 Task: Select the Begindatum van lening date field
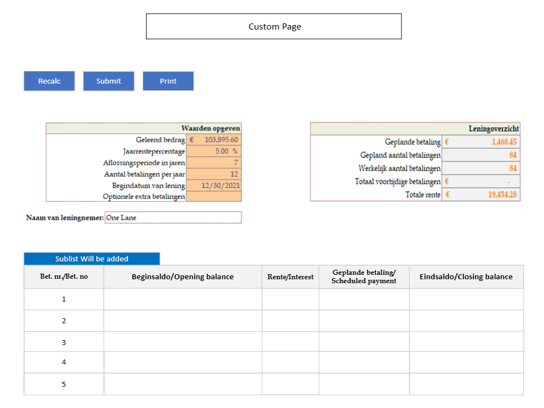click(x=214, y=185)
